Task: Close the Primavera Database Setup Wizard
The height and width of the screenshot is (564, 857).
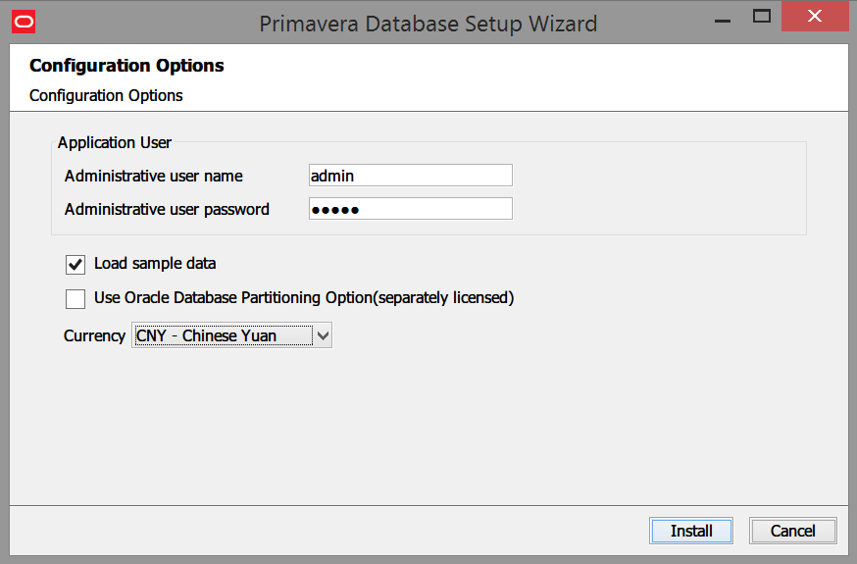Action: [x=815, y=17]
